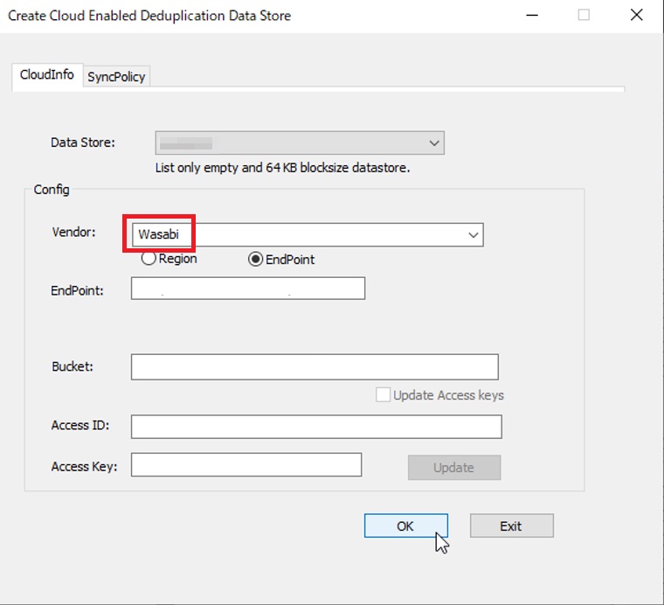664x605 pixels.
Task: Click the maximize window icon
Action: click(584, 15)
